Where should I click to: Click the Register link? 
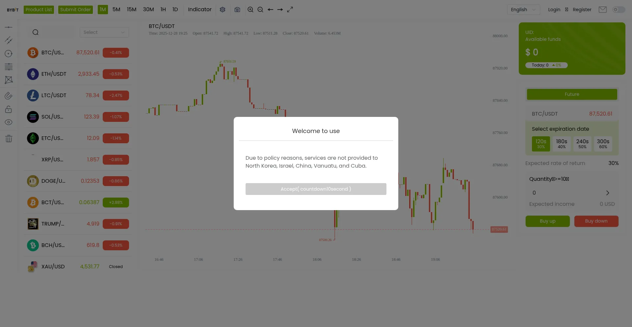click(x=582, y=10)
